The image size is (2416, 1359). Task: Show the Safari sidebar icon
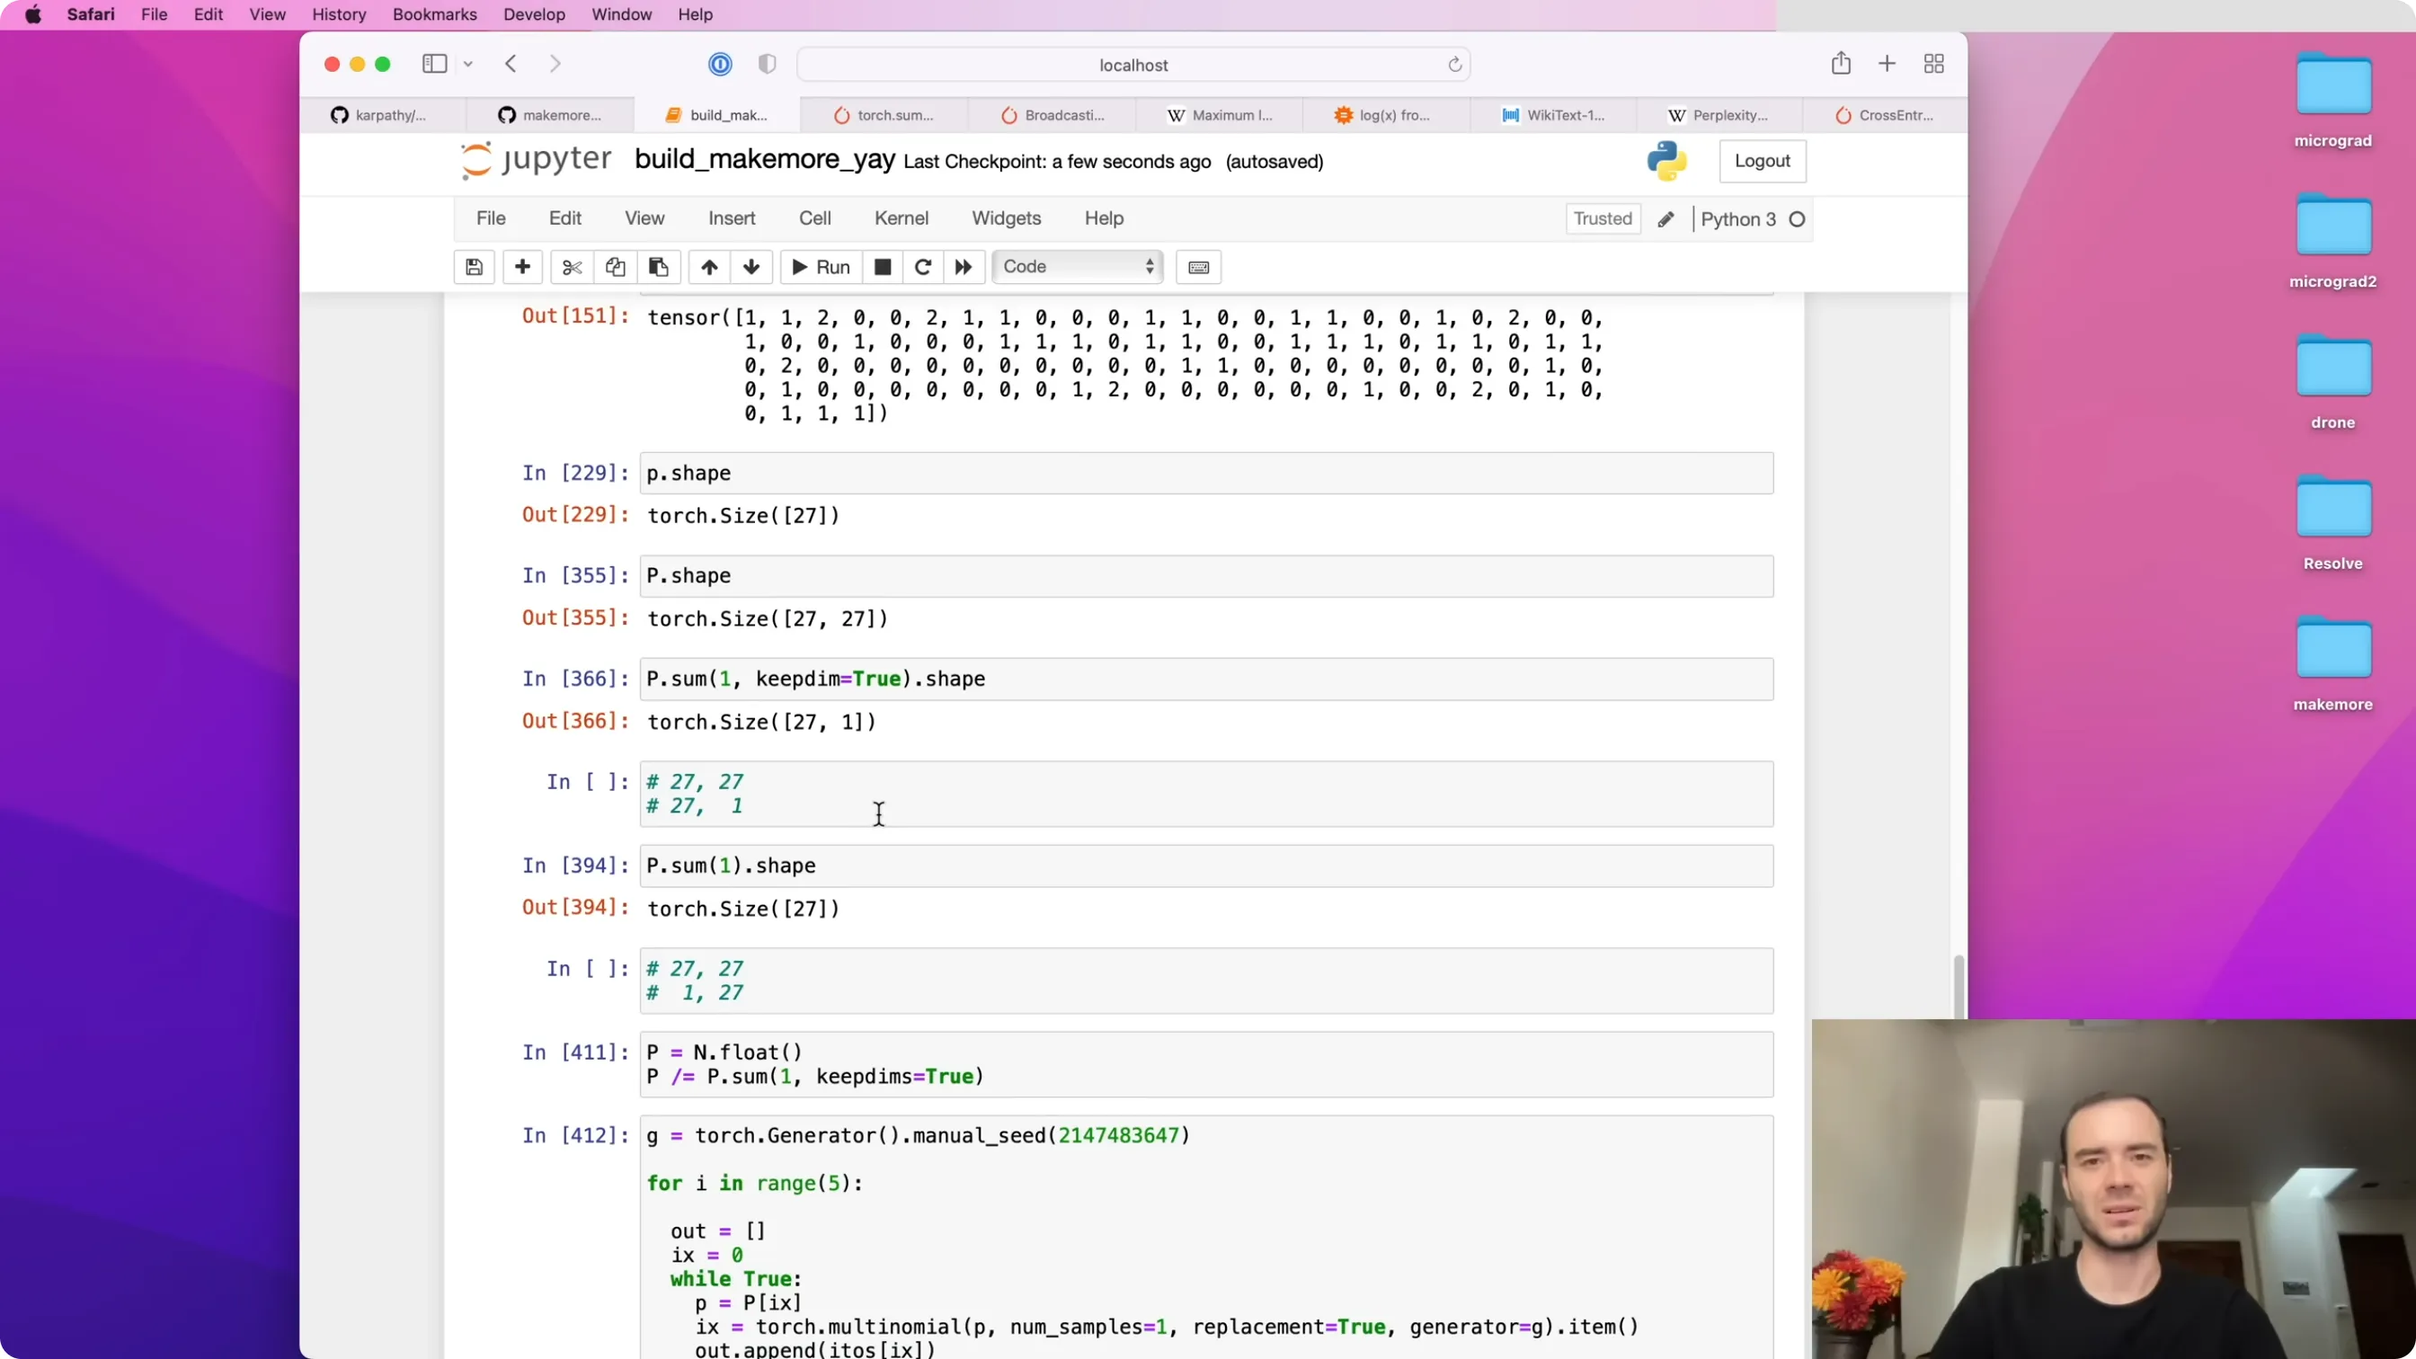click(434, 64)
